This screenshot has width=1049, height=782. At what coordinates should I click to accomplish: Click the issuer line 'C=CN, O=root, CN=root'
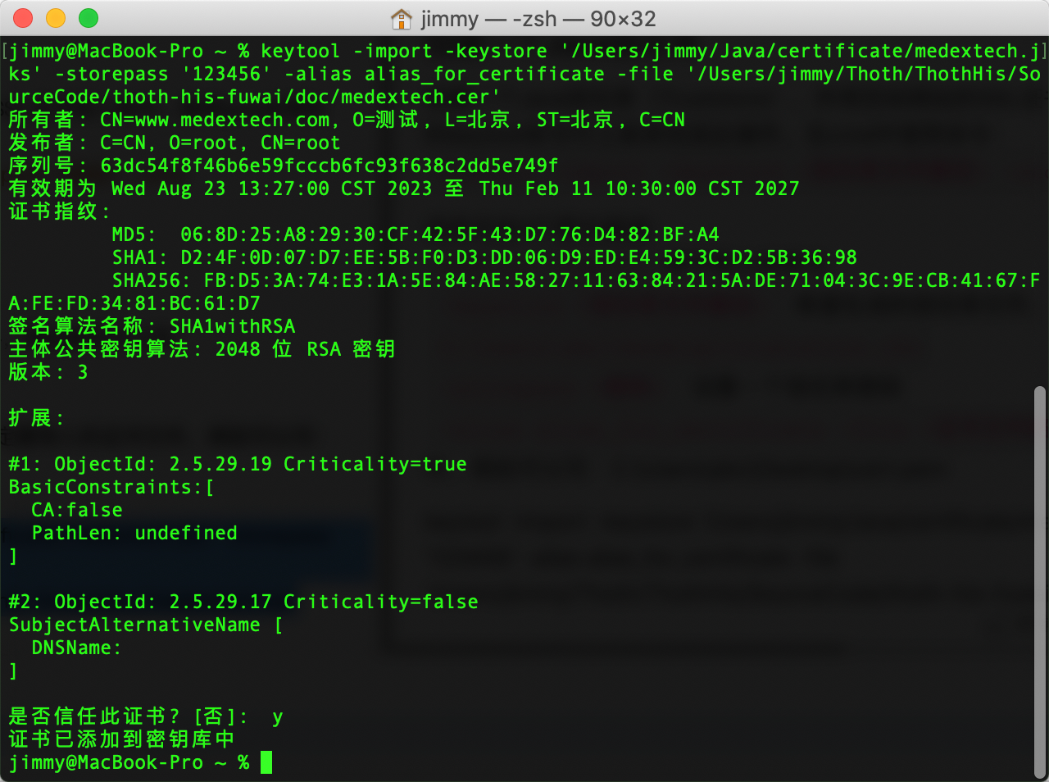pyautogui.click(x=220, y=143)
